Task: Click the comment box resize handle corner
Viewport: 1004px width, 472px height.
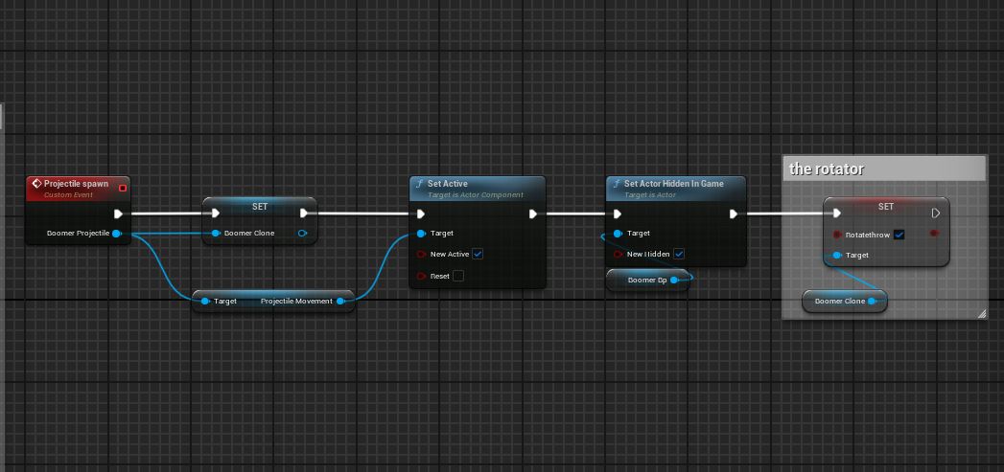Action: [x=981, y=313]
